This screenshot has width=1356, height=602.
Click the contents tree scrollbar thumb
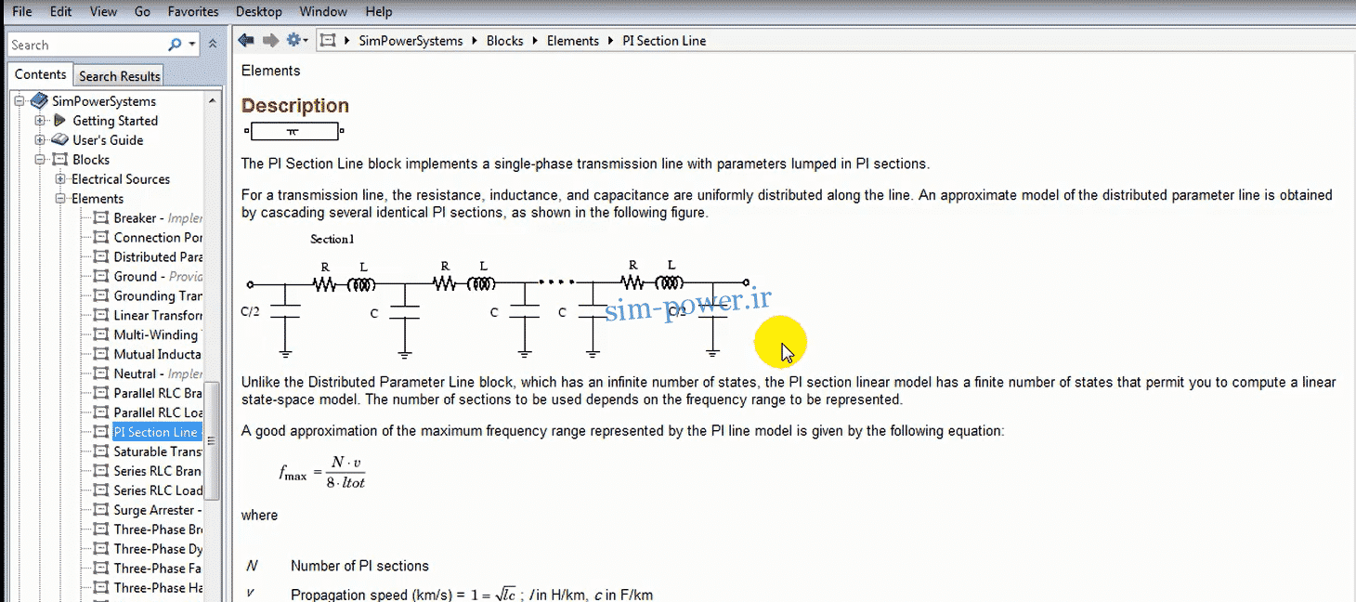[x=212, y=440]
